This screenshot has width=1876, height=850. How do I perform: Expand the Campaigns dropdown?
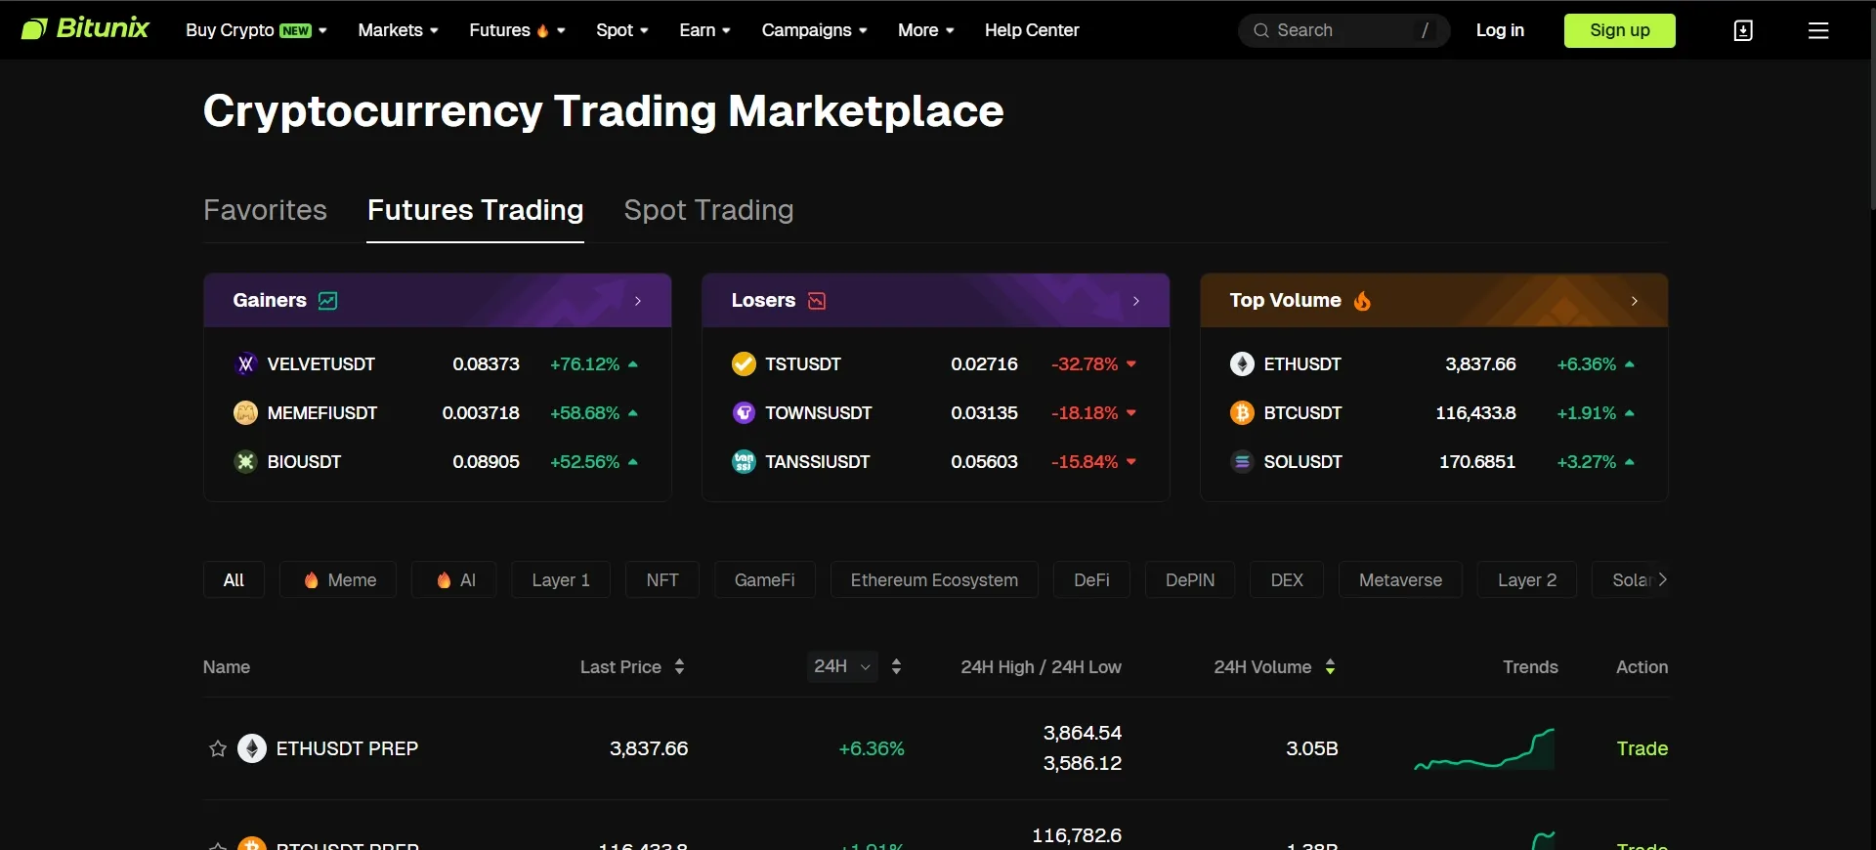[814, 30]
